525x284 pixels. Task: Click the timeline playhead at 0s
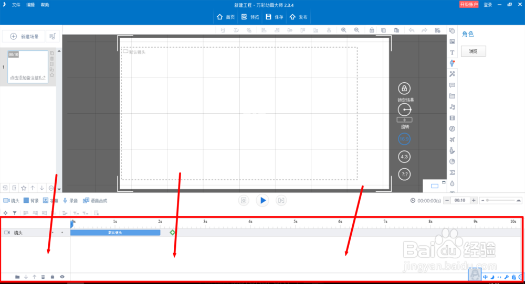tap(72, 224)
